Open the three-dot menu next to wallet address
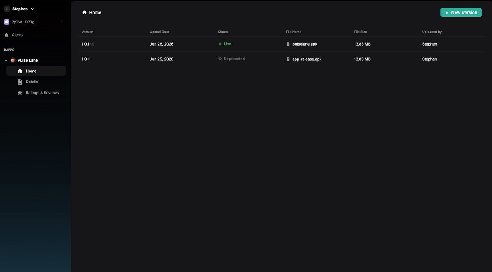 coord(62,22)
